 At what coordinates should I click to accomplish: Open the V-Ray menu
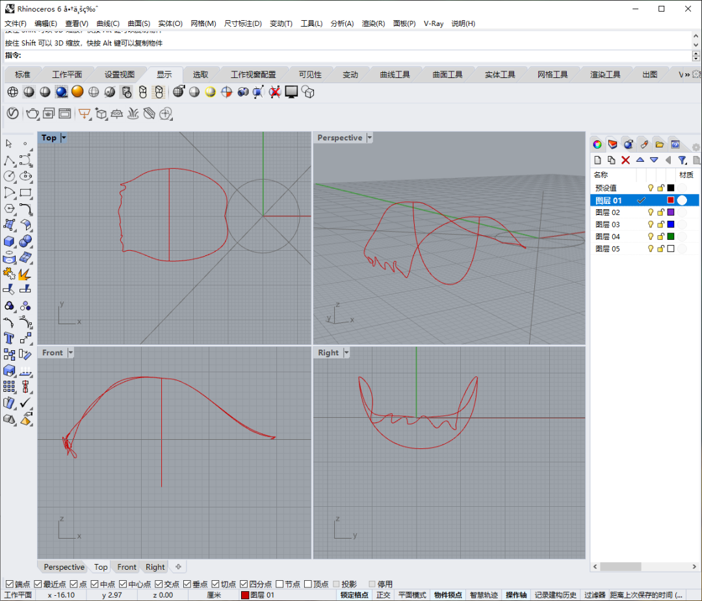click(x=434, y=23)
